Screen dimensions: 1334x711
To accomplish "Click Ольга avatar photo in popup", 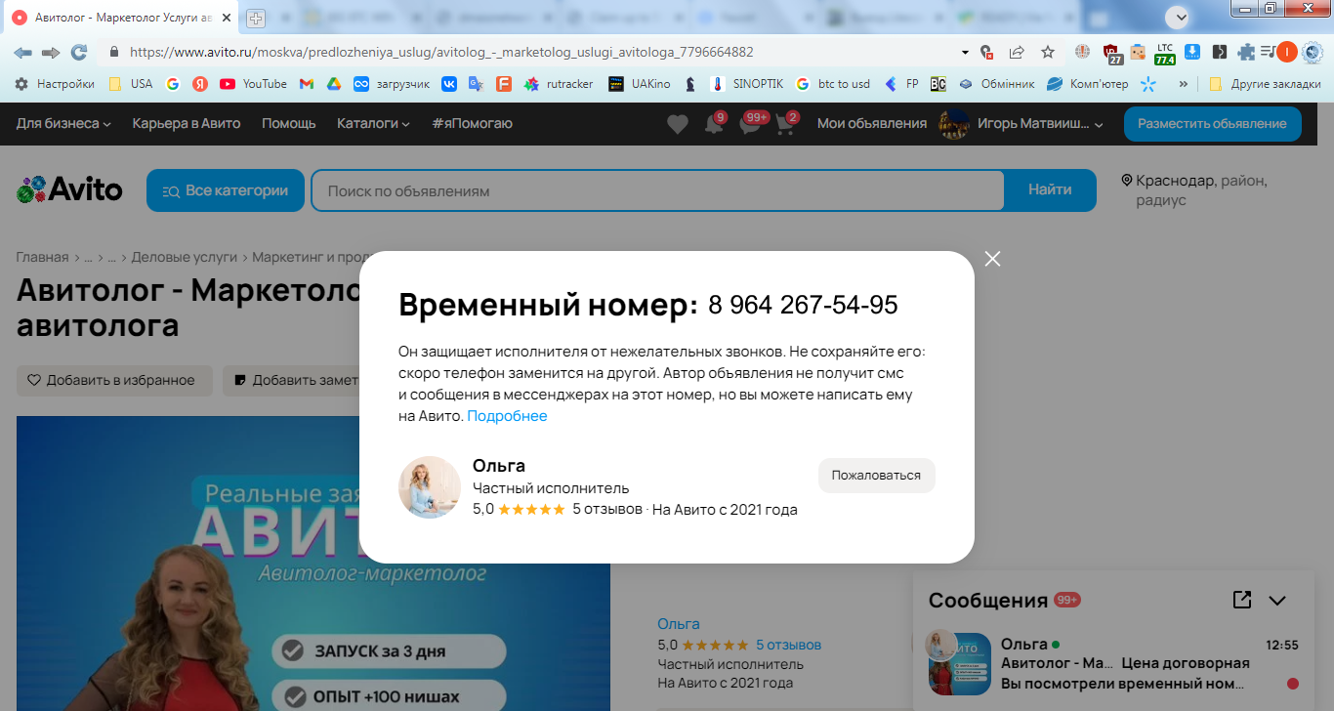I will click(430, 487).
